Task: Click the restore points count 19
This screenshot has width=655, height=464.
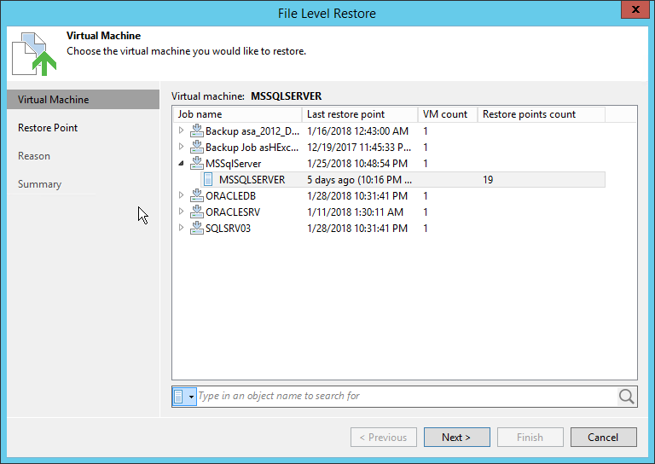Action: click(x=488, y=180)
